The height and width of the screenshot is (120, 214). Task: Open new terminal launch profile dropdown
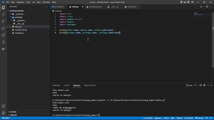pos(197,85)
